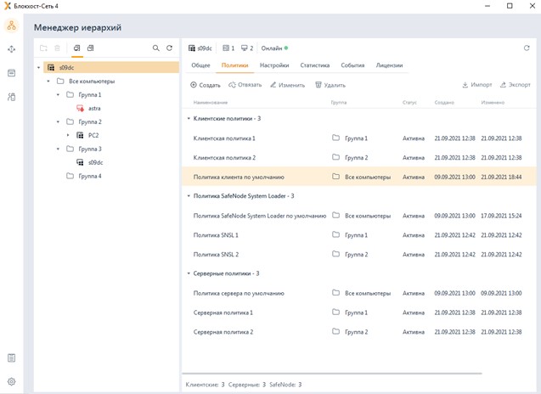The image size is (541, 394).
Task: Open the Лицензии tab
Action: pos(389,65)
